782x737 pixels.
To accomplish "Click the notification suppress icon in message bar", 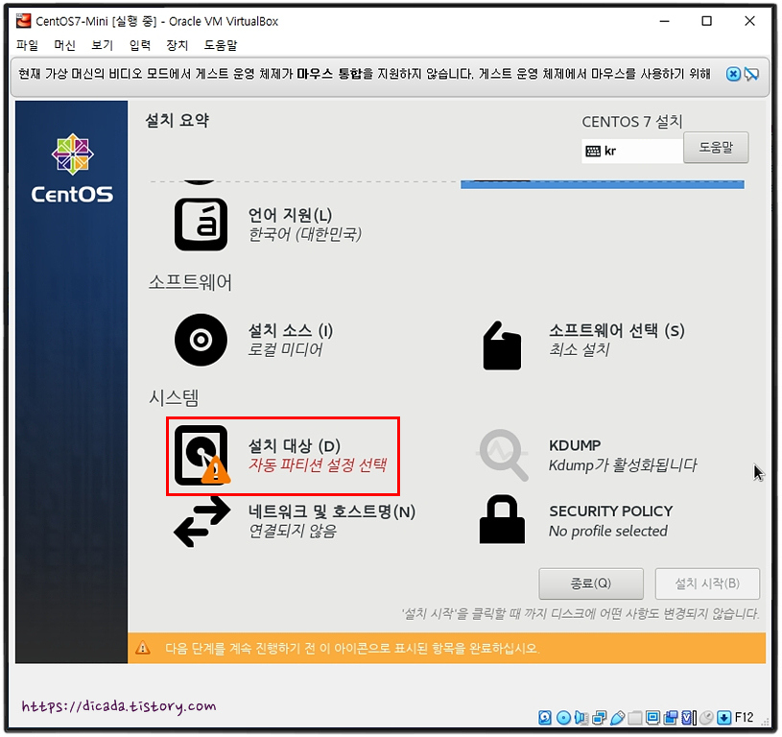I will pyautogui.click(x=751, y=74).
